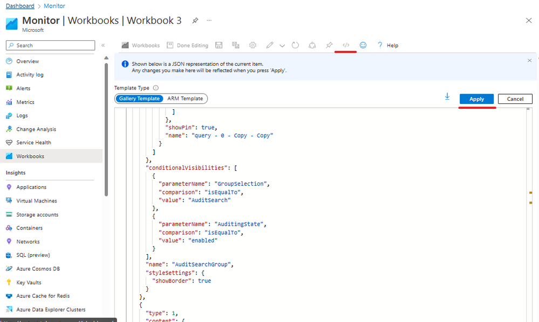
Task: Click the "AuditSearch" value in the editor
Action: tap(209, 200)
